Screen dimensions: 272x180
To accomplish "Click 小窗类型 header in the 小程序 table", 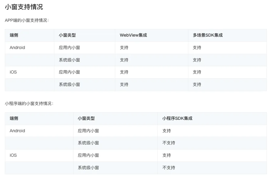I will point(86,118).
